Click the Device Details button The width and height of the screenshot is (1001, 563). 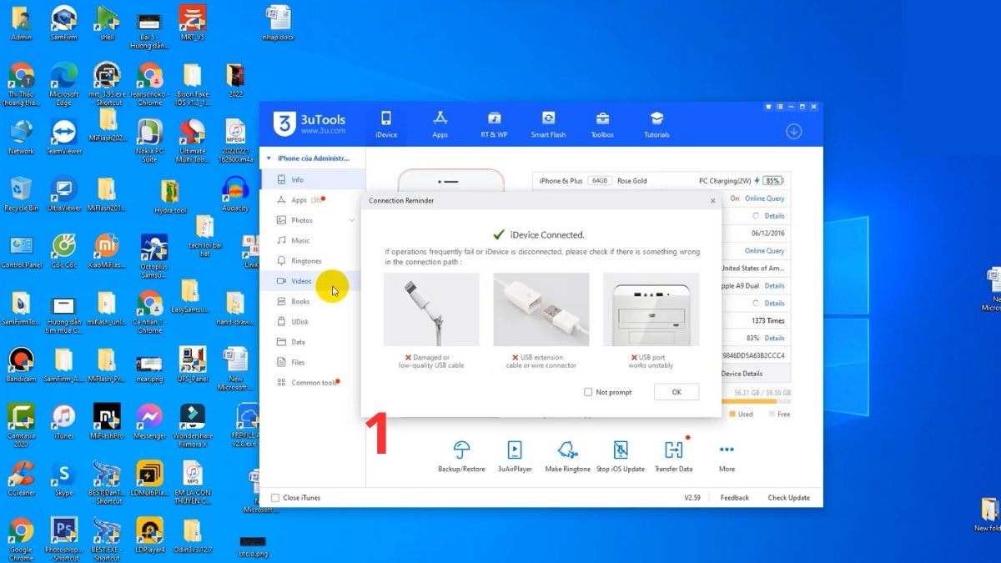tap(742, 374)
